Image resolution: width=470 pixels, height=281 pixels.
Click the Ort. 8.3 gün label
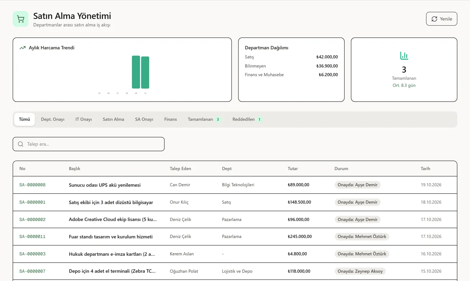click(404, 85)
